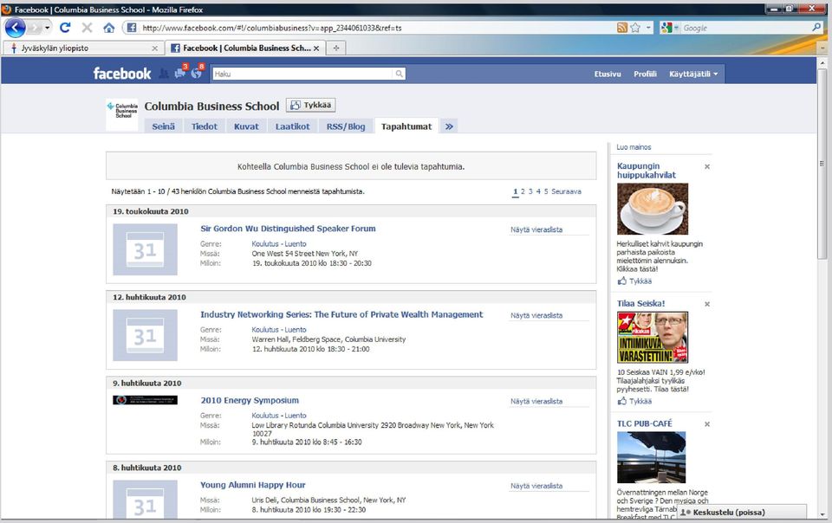Show guest list for Young Alumni Happy Hour
Screen dimensions: 832x523
pos(536,486)
